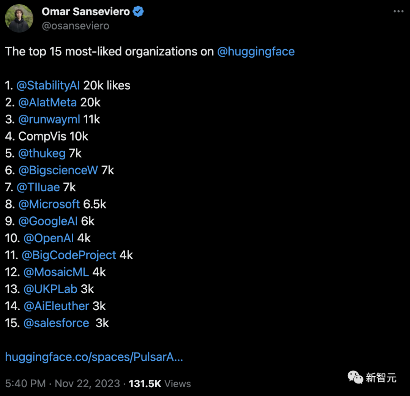Click the 5:40 PM Nov 22, 2023 timestamp
Viewport: 410px width, 396px height.
click(63, 383)
